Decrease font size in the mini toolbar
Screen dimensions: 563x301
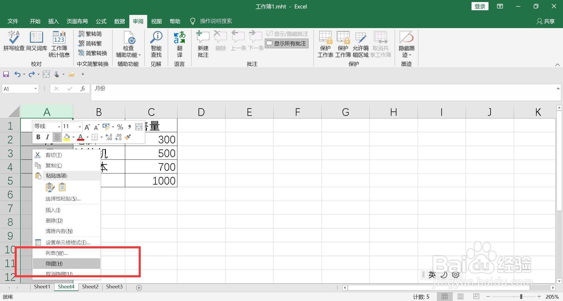click(x=96, y=127)
